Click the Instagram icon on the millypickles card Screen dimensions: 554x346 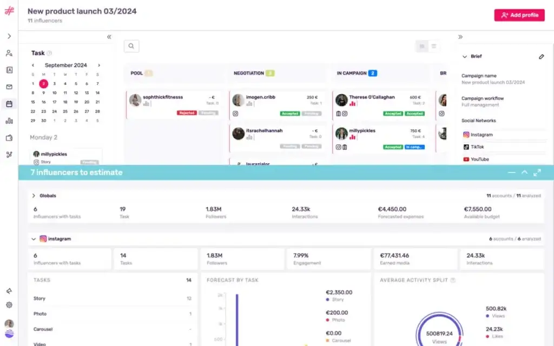coord(339,146)
